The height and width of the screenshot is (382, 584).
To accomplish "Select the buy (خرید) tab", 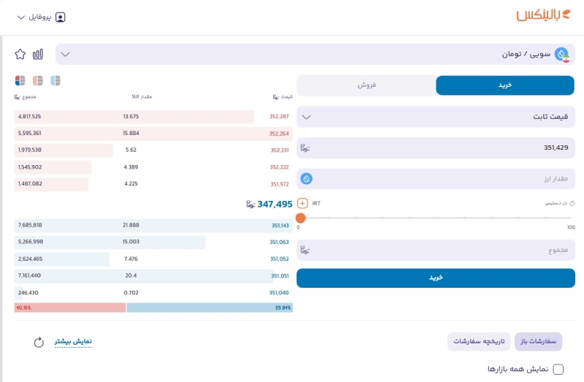I will pos(505,85).
